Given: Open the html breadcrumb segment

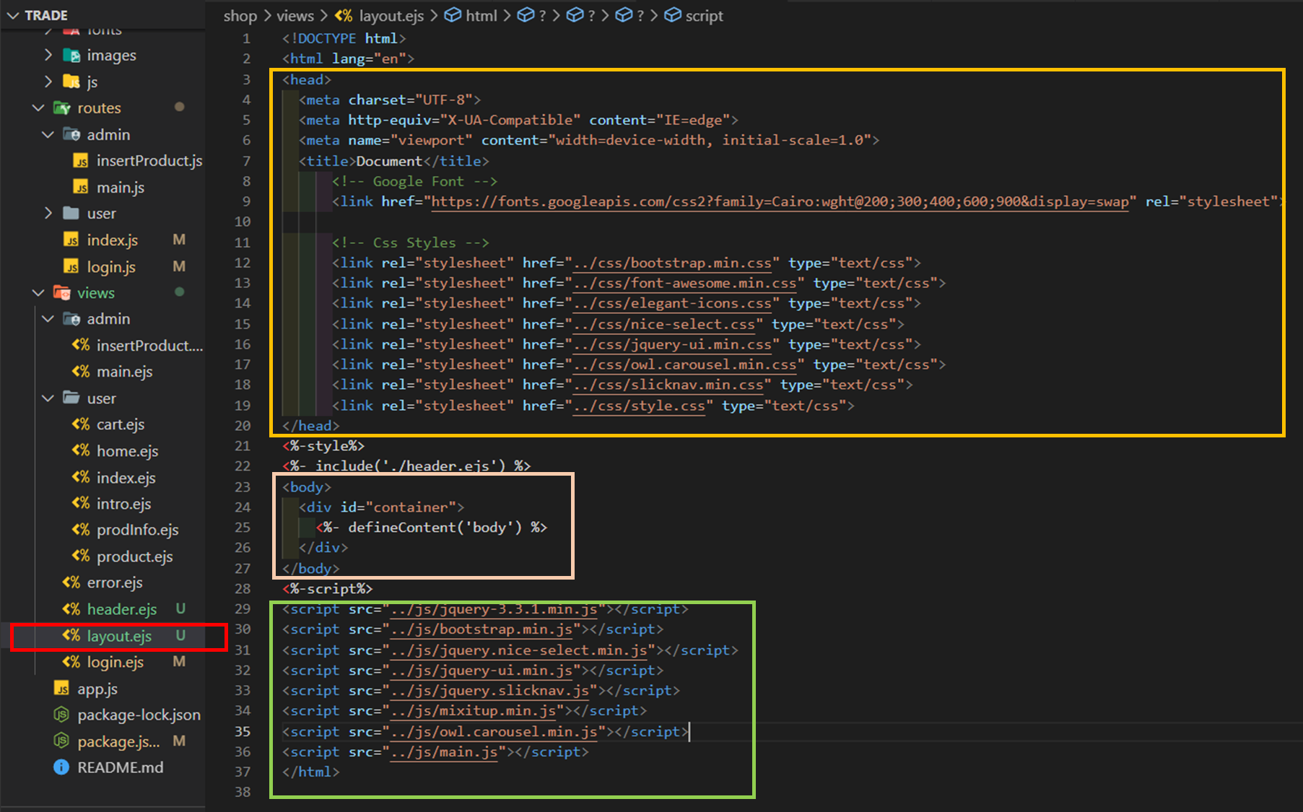Looking at the screenshot, I should pyautogui.click(x=481, y=16).
